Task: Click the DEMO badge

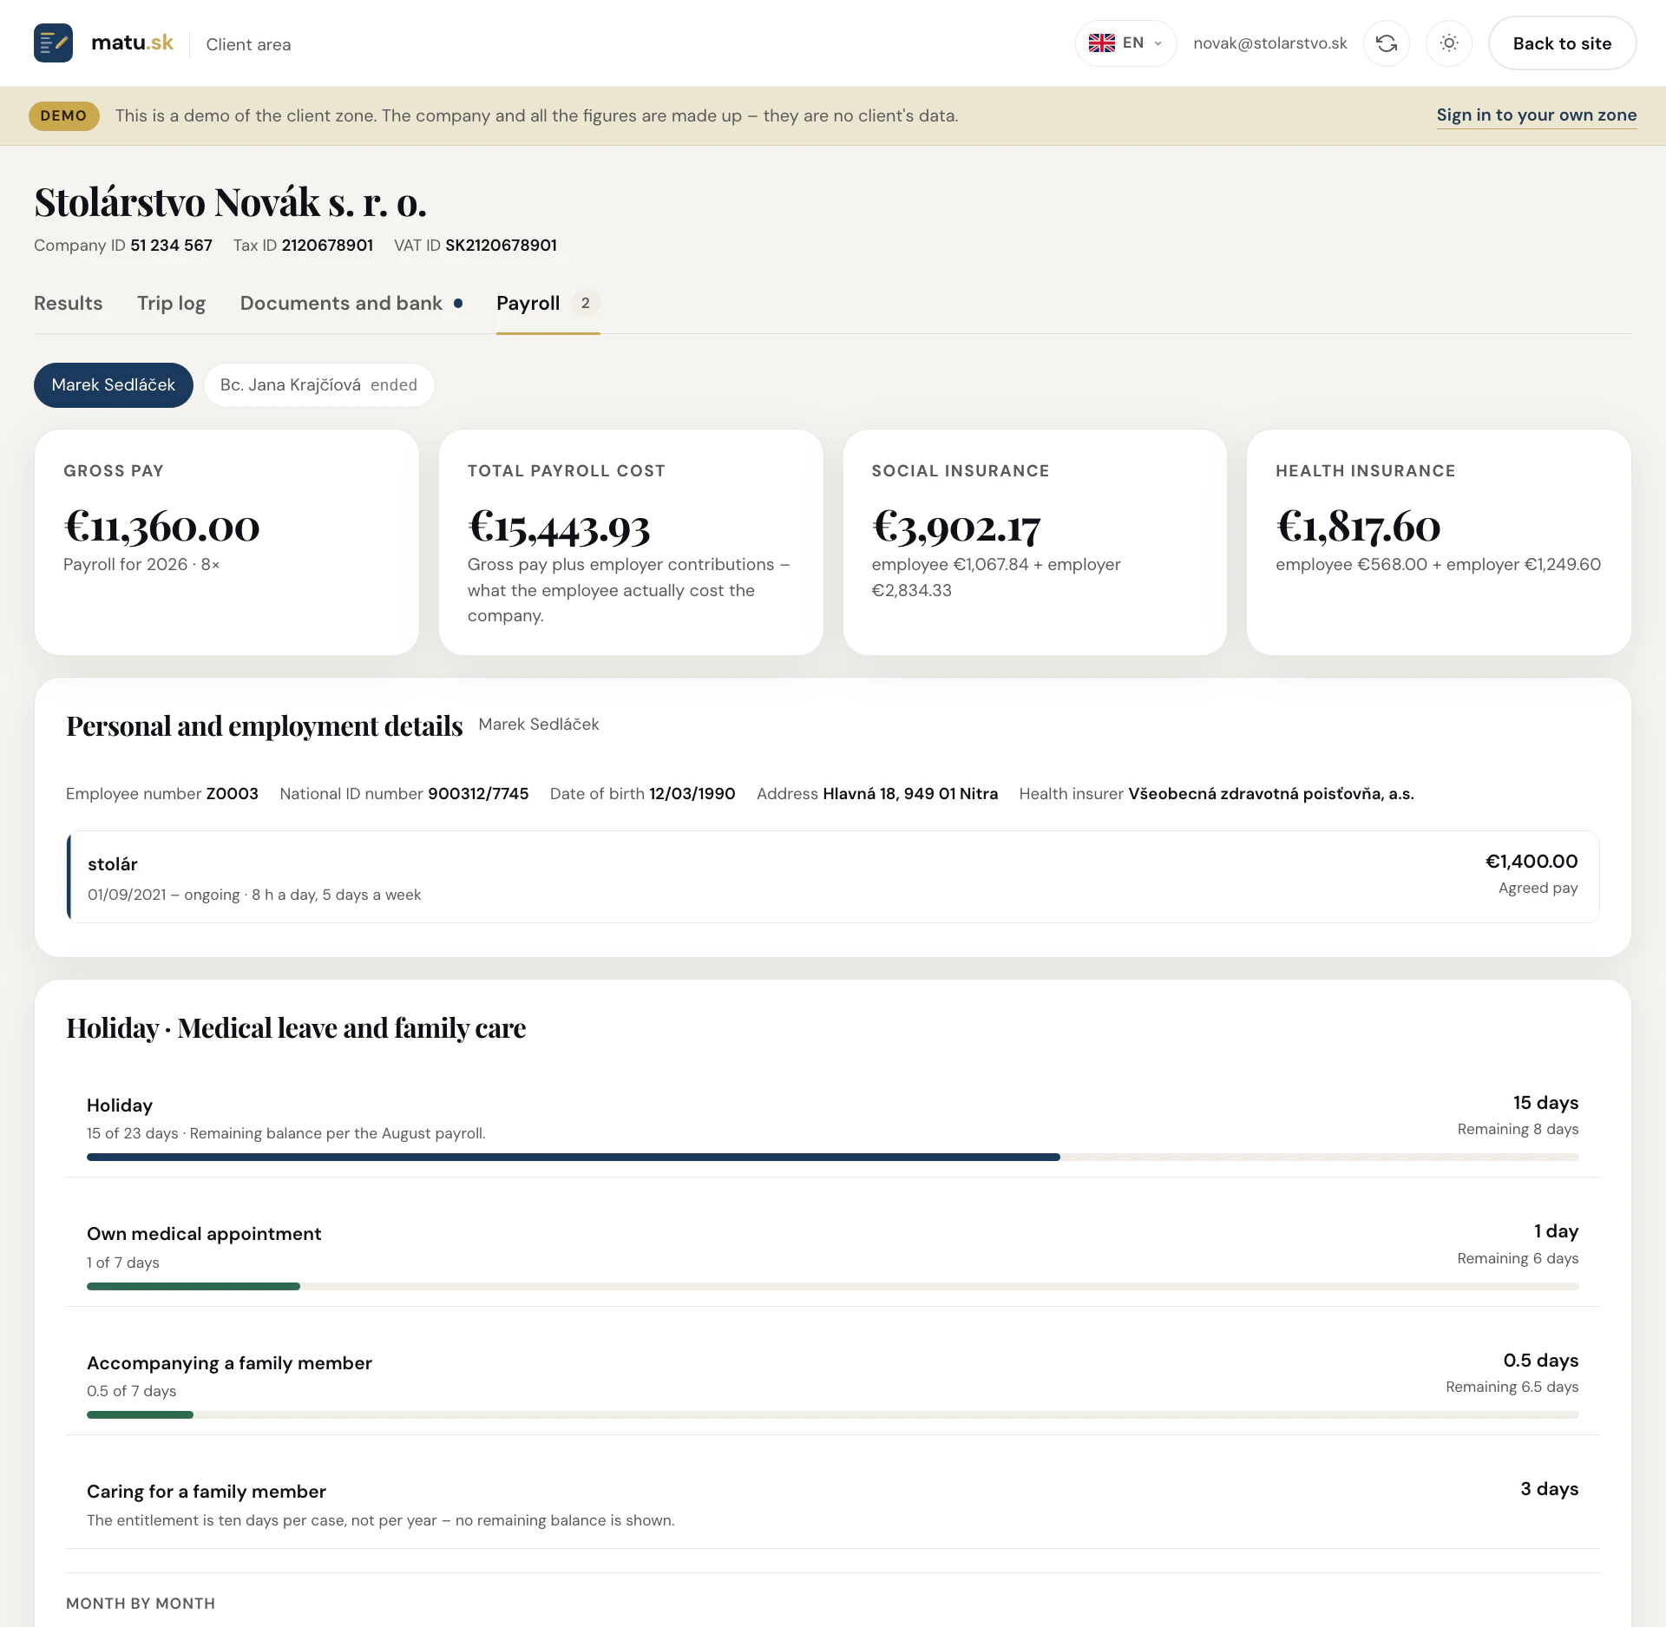Action: [x=63, y=116]
